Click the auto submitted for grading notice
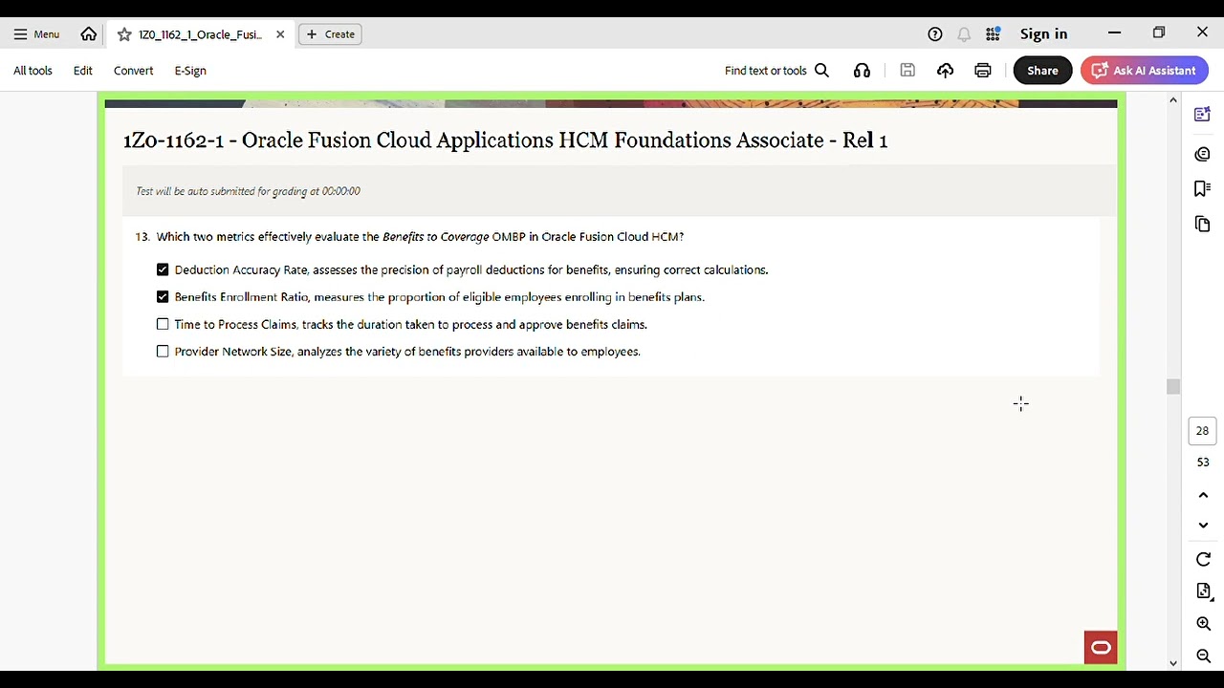This screenshot has width=1224, height=688. [248, 191]
